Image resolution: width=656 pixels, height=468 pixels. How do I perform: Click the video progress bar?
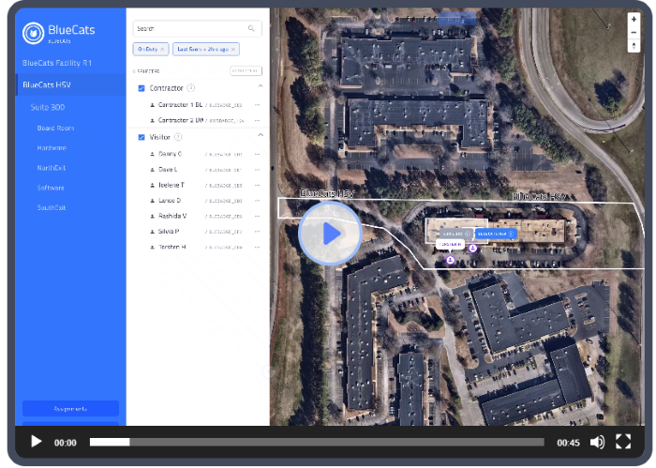[x=317, y=442]
